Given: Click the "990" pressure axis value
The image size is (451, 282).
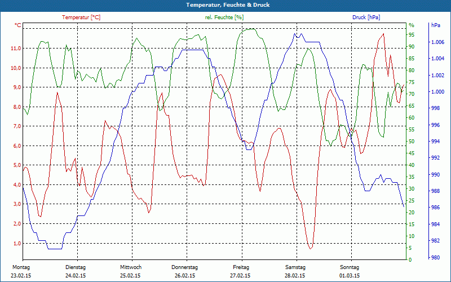Looking at the screenshot, I should click(435, 175).
